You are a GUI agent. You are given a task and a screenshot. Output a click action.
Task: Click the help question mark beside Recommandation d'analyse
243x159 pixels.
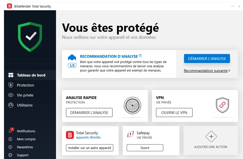pyautogui.click(x=140, y=55)
